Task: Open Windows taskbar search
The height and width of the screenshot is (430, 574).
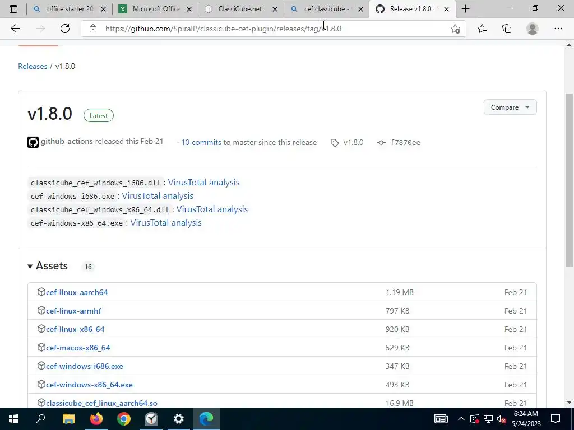Action: [40, 419]
